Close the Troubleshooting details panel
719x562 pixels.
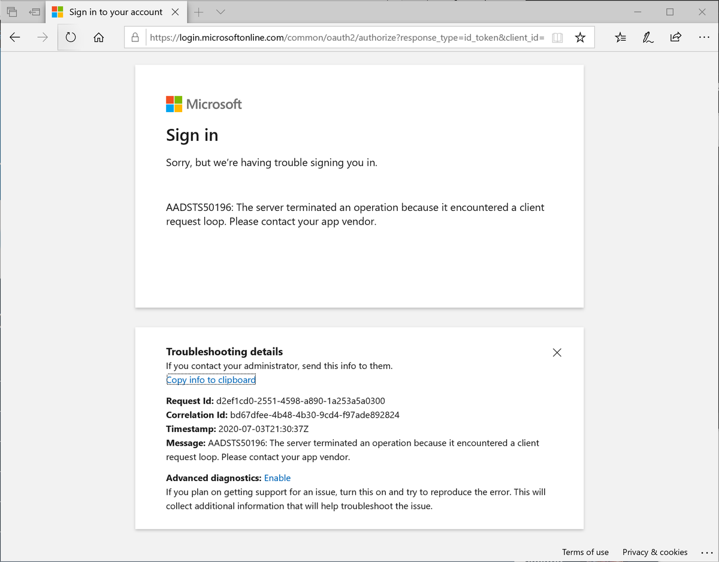(x=557, y=352)
